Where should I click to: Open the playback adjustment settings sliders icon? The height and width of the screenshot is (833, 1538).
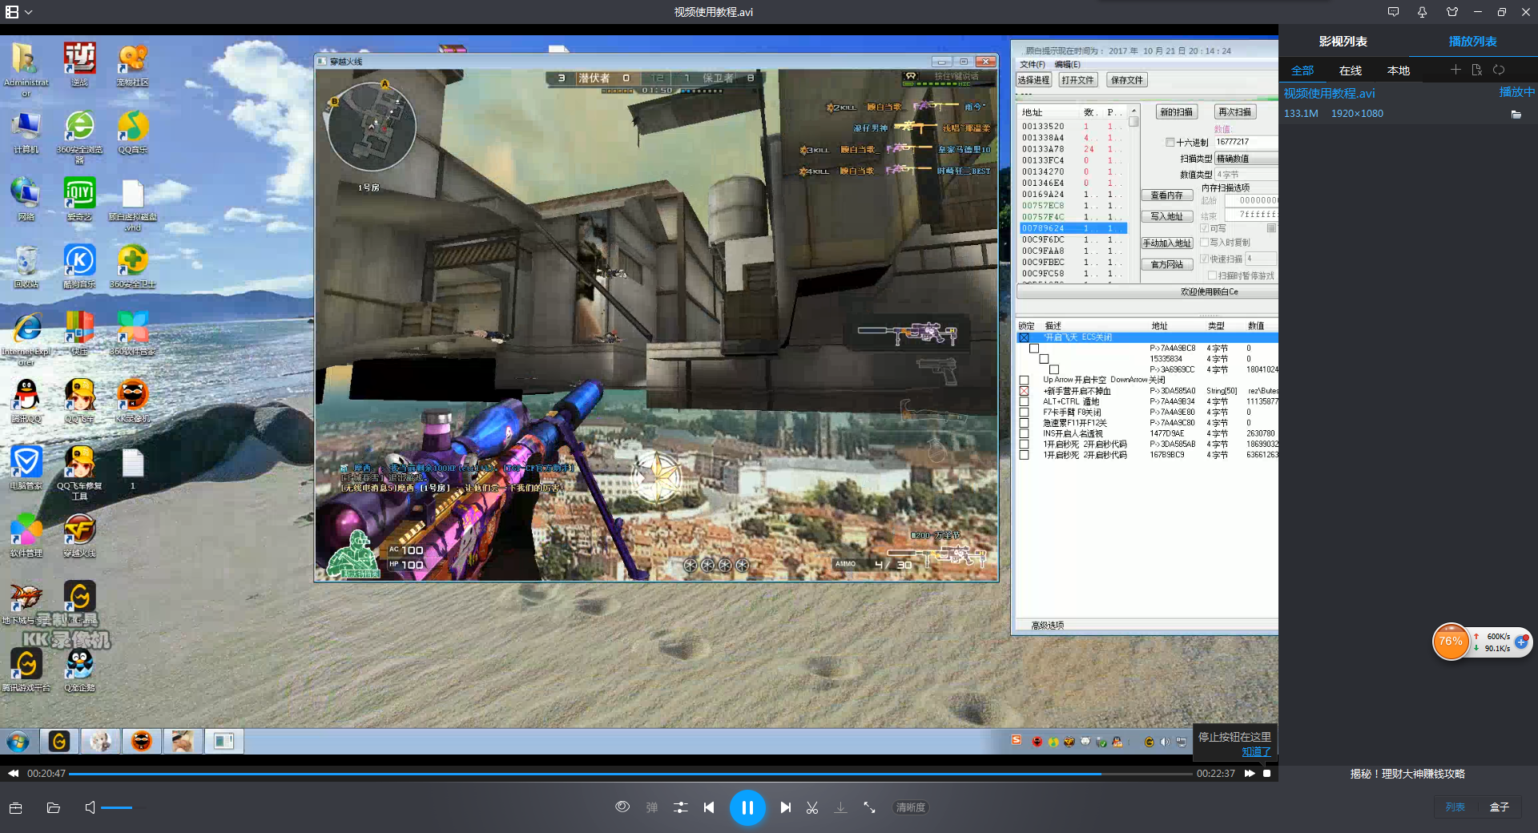tap(680, 807)
